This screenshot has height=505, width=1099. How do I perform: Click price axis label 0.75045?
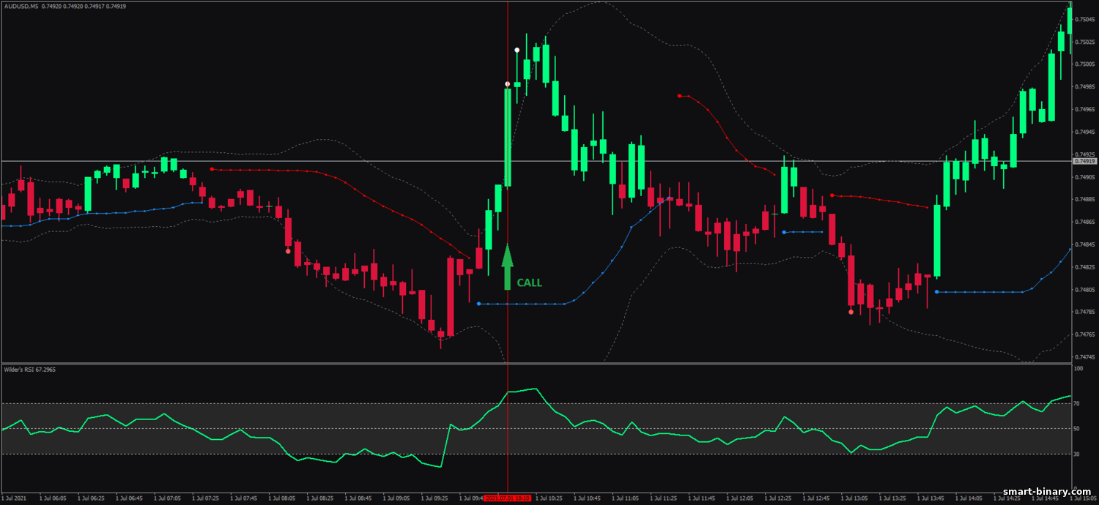[1086, 19]
